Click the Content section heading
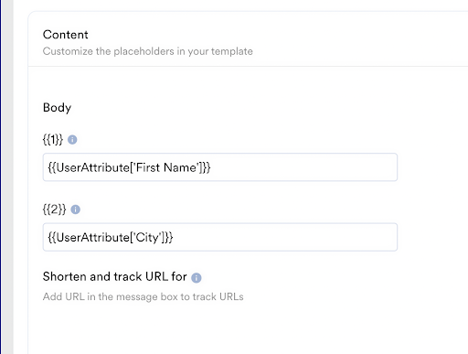 click(x=66, y=35)
